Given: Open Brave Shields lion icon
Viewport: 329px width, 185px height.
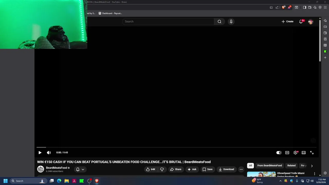Looking at the screenshot, I should pyautogui.click(x=284, y=7).
